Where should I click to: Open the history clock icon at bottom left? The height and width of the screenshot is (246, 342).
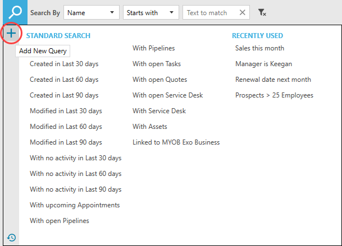pyautogui.click(x=11, y=237)
